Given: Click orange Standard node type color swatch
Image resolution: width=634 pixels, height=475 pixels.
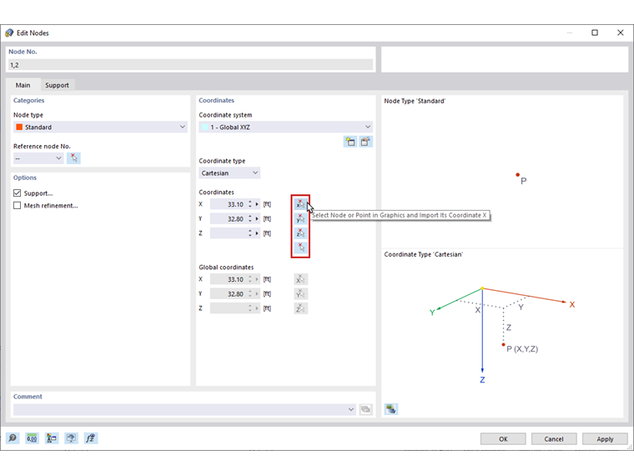Looking at the screenshot, I should click(19, 127).
